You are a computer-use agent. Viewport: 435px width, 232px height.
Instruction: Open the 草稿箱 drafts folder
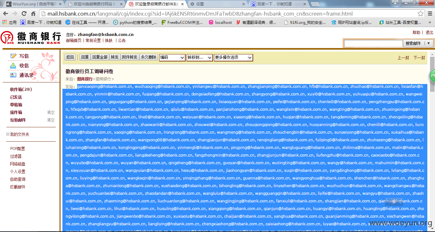[x=16, y=105]
